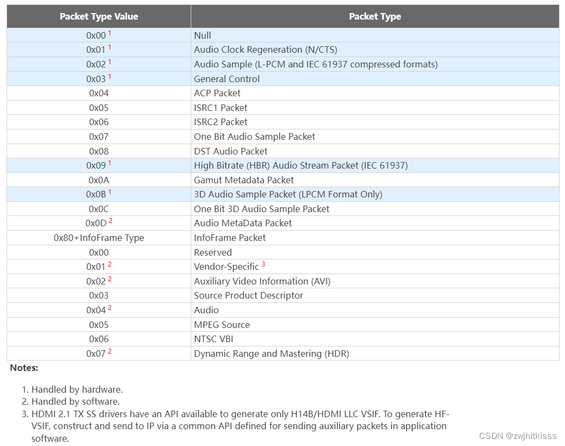Click the "Notes:" heading
This screenshot has height=446, width=565.
(24, 368)
